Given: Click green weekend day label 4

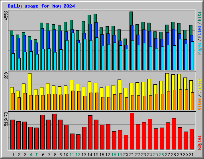Looking at the screenshot, I should coord(31,155).
